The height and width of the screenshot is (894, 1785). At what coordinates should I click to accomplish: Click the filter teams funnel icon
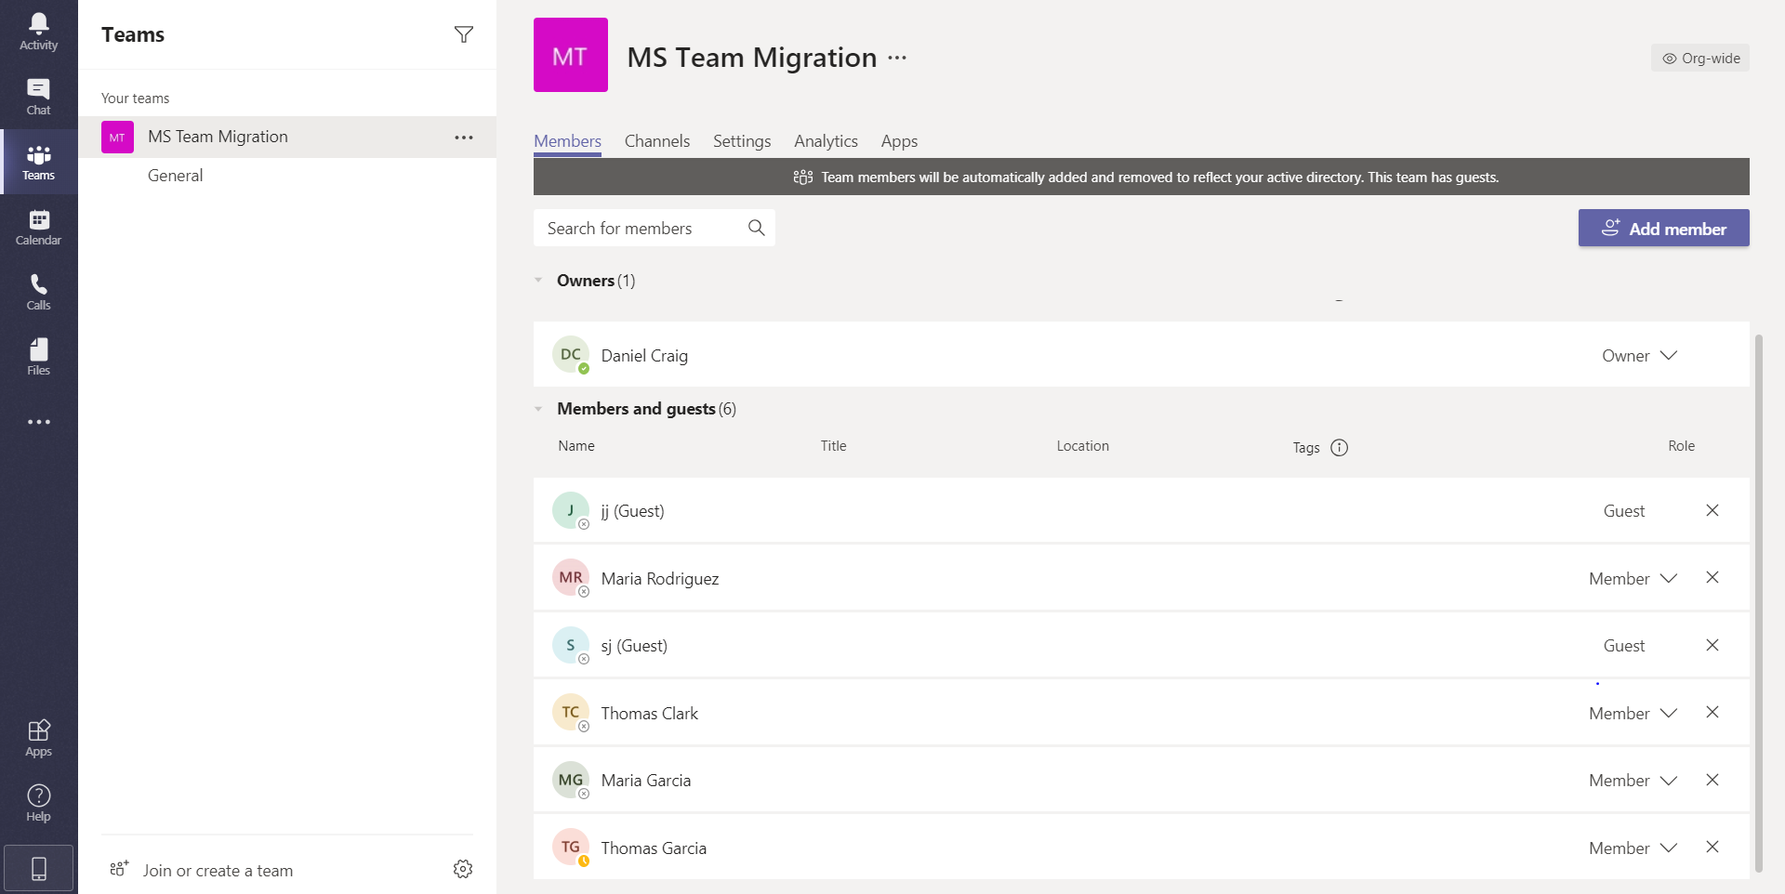463,34
